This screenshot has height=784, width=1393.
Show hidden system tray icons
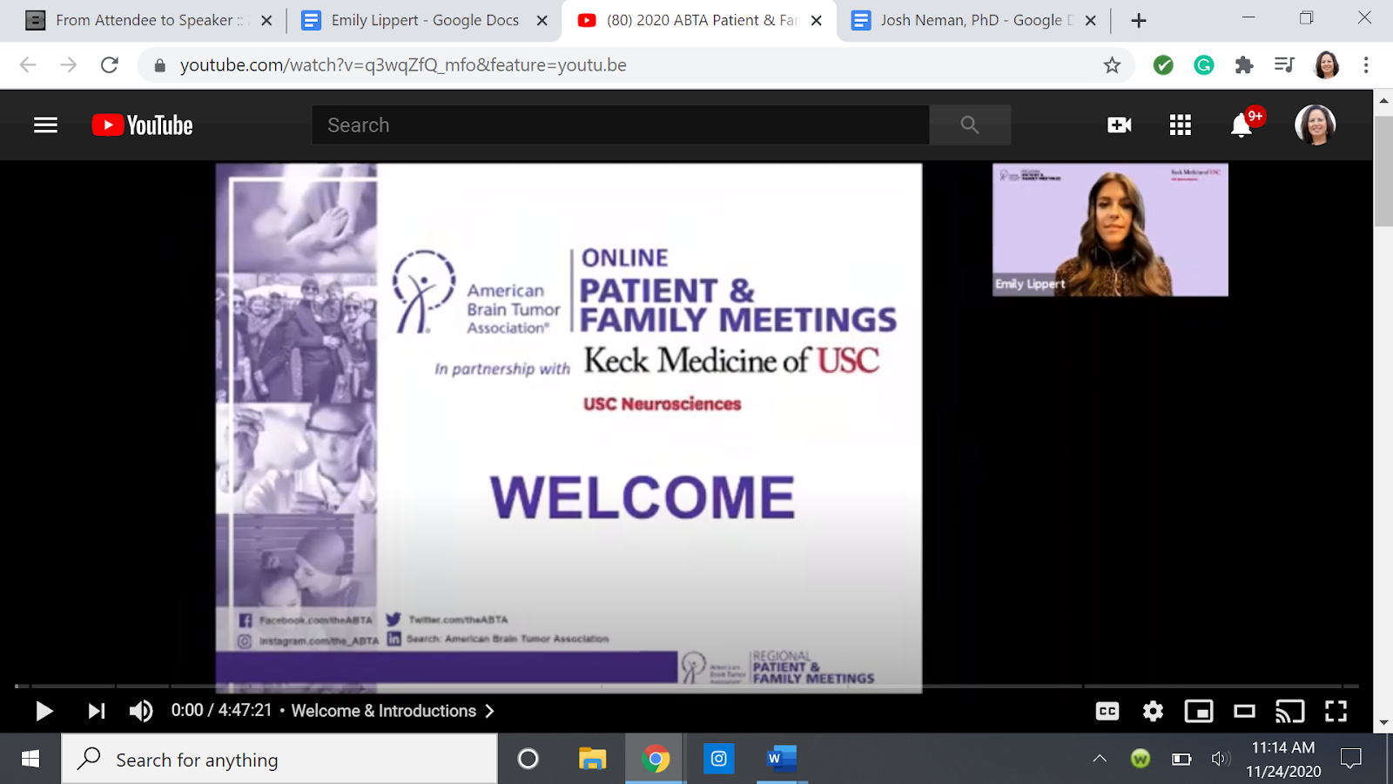coord(1100,759)
